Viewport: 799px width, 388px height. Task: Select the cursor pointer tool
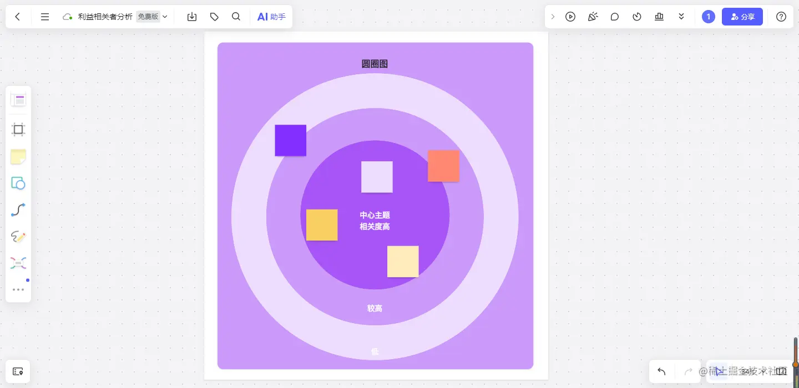click(719, 371)
